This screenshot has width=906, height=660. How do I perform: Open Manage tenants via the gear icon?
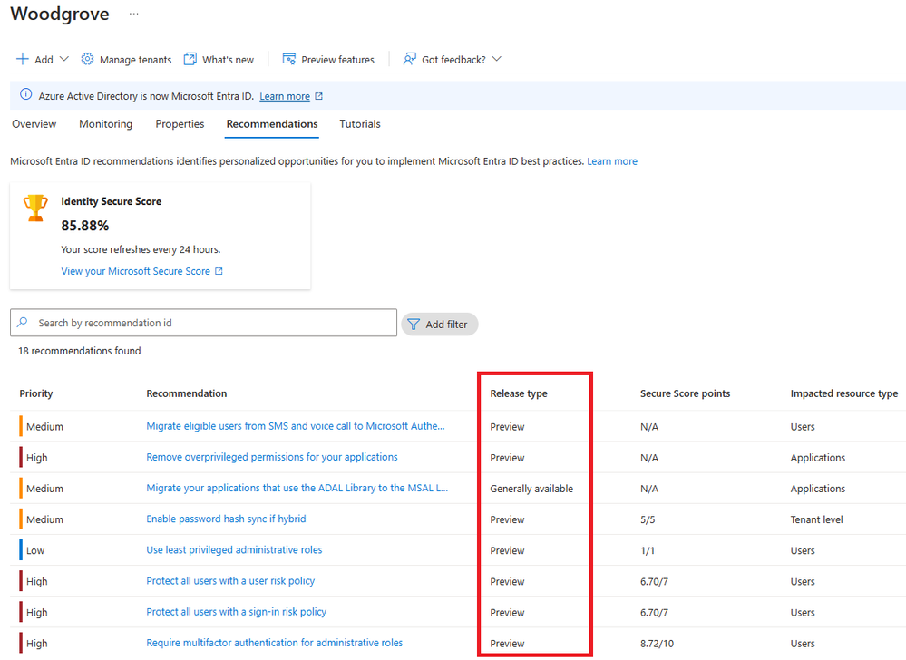pyautogui.click(x=87, y=59)
